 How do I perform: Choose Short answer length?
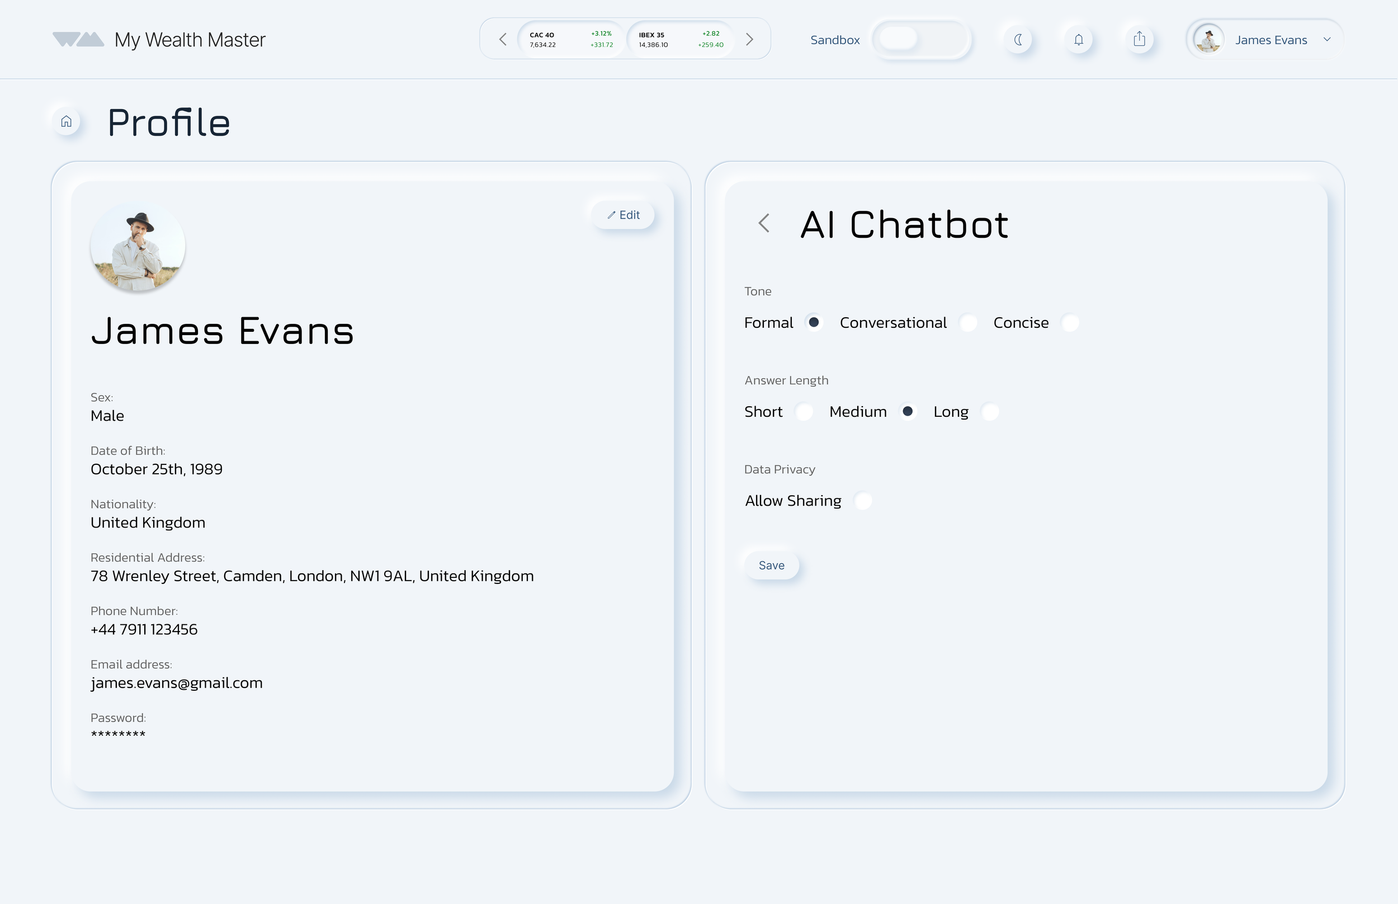(804, 412)
